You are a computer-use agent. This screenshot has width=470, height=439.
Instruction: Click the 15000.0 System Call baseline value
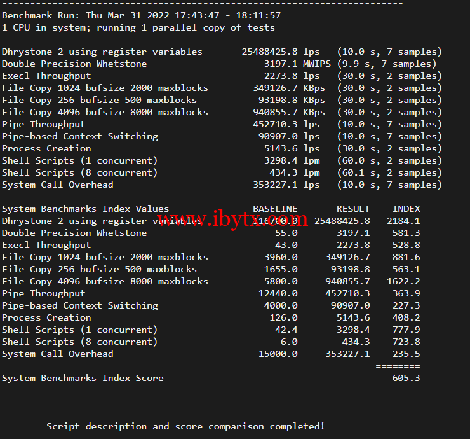[278, 354]
